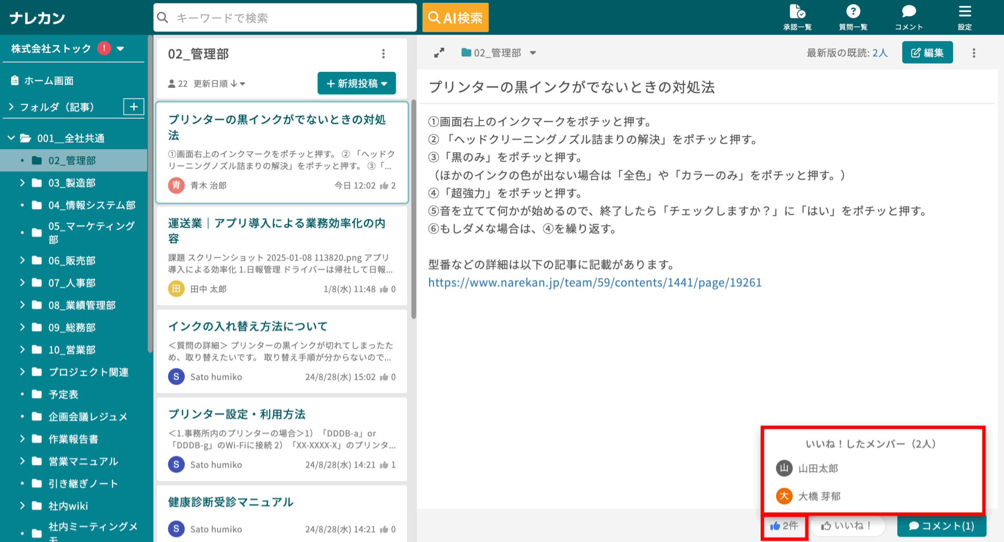Open the 承認一覧 approvals icon
This screenshot has height=542, width=1004.
coord(797,17)
